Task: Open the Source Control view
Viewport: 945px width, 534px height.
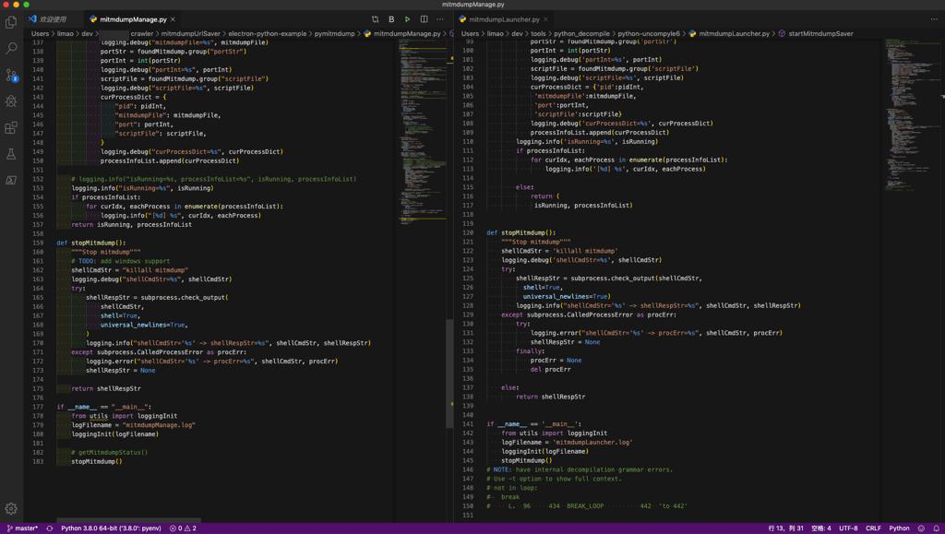Action: pyautogui.click(x=11, y=76)
